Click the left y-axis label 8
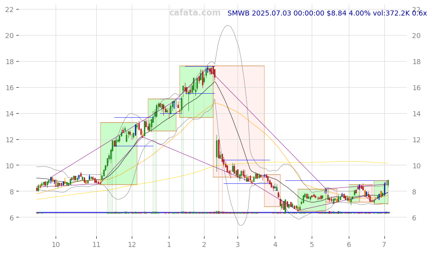This screenshot has height=253, width=432. 12,191
